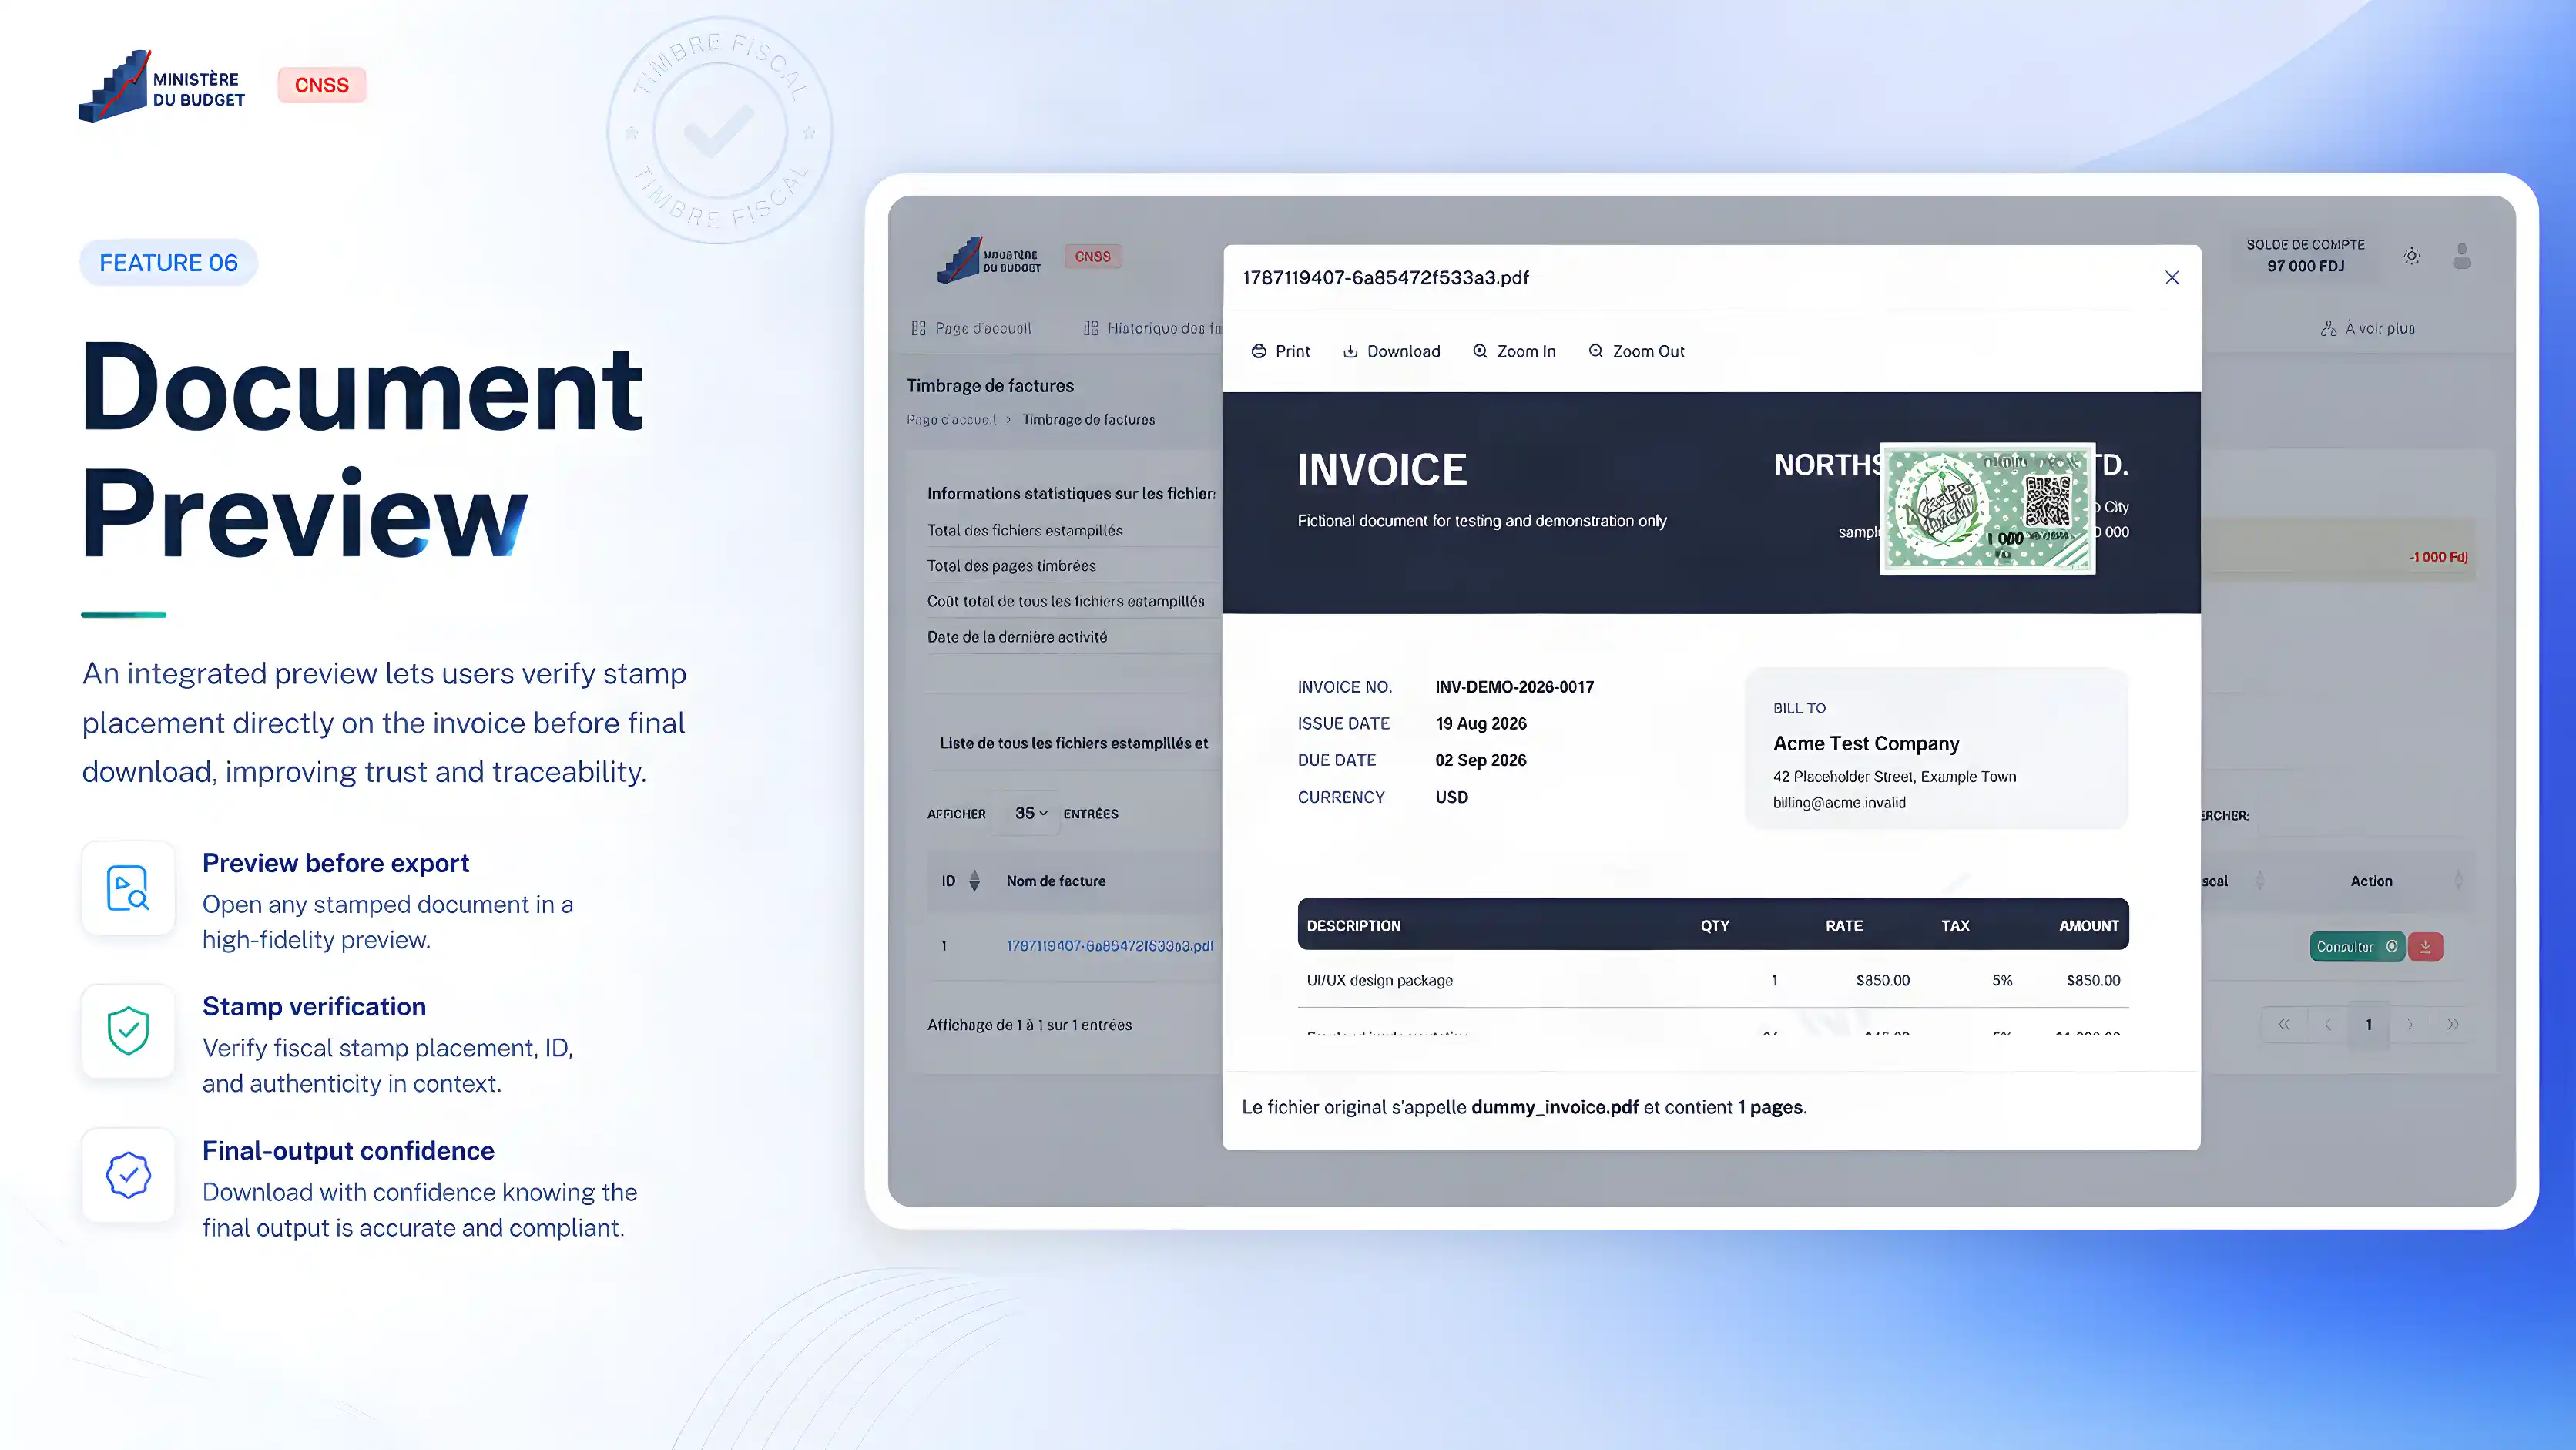Jump to the last table page
The width and height of the screenshot is (2576, 1450).
pos(2452,1024)
